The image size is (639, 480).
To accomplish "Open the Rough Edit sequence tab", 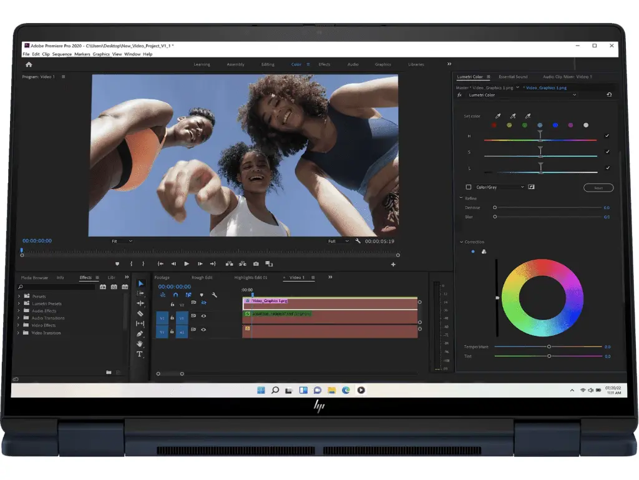I will pyautogui.click(x=202, y=278).
